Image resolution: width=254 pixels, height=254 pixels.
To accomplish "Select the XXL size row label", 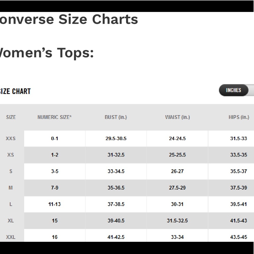I will (x=11, y=237).
